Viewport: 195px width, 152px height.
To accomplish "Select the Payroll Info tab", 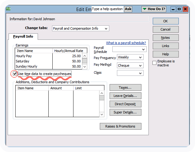I will (23, 36).
